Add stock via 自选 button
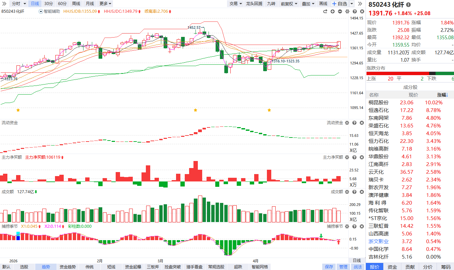Image resolution: width=454 pixels, height=270 pixels. point(339,4)
